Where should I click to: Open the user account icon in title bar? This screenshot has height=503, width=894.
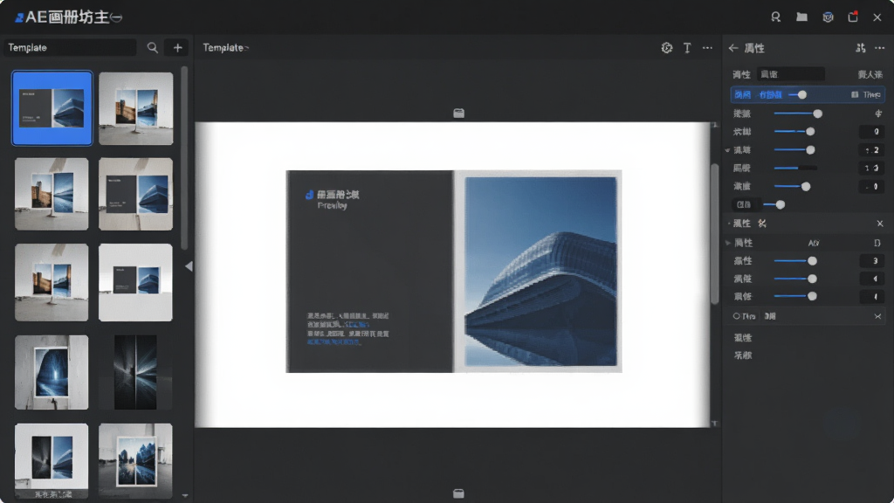[776, 17]
